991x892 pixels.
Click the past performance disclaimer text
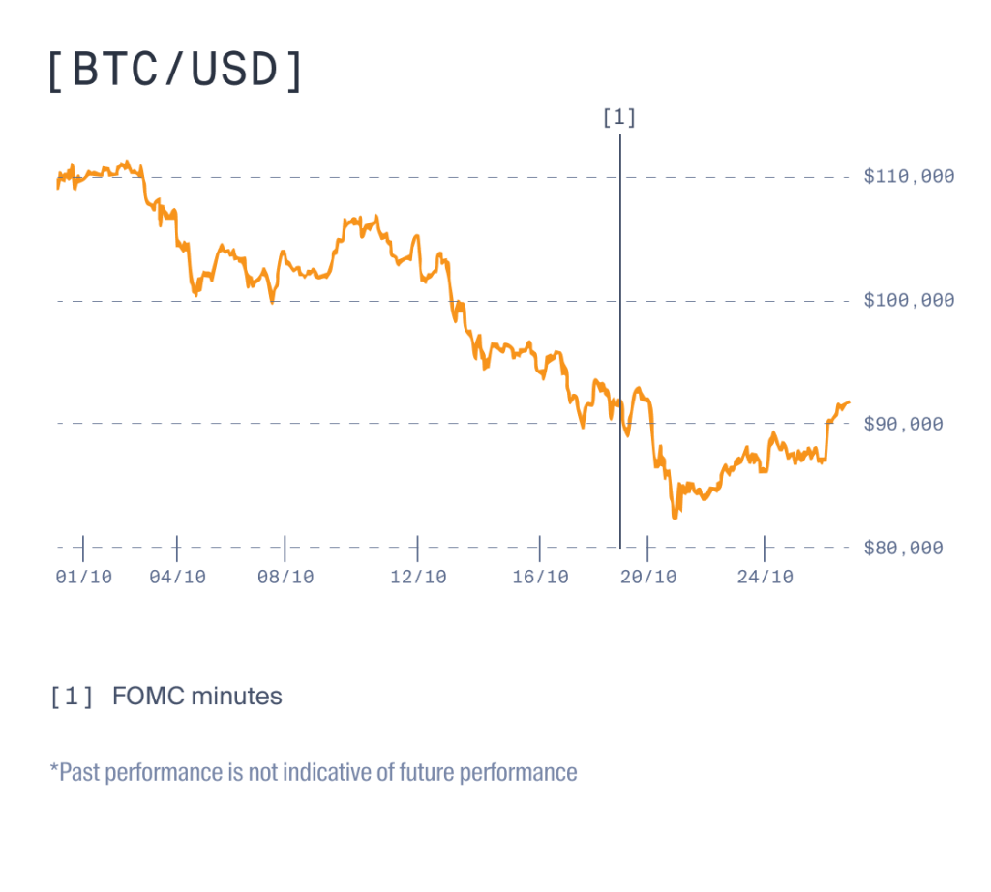click(x=314, y=773)
